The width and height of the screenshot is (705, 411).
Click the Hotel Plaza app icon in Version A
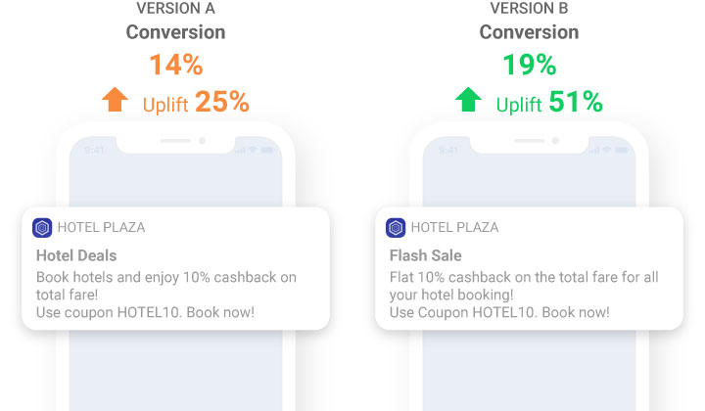click(x=42, y=227)
